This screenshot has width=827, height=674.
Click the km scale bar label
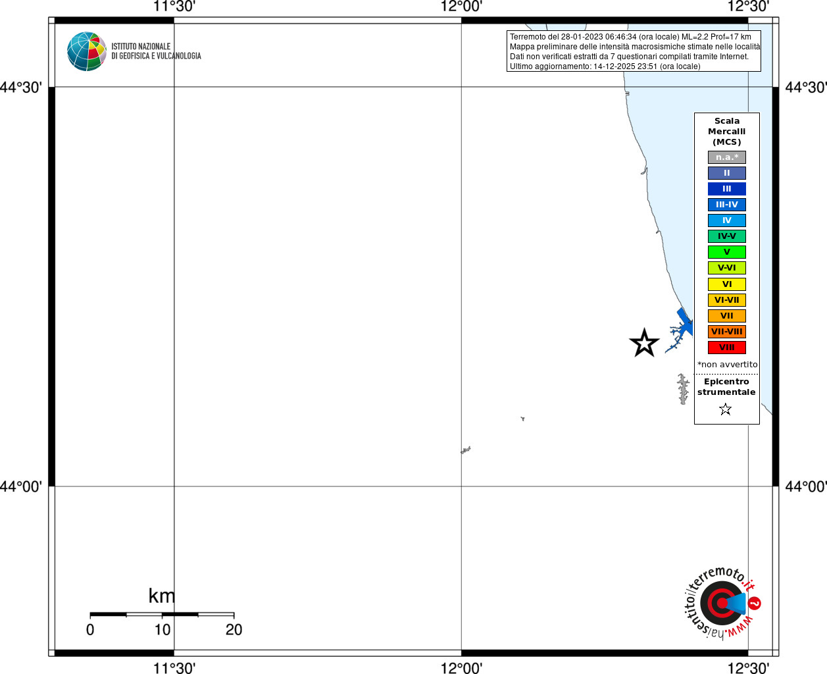pos(162,596)
